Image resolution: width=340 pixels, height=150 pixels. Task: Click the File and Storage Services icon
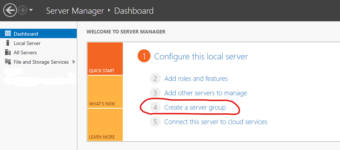[8, 62]
